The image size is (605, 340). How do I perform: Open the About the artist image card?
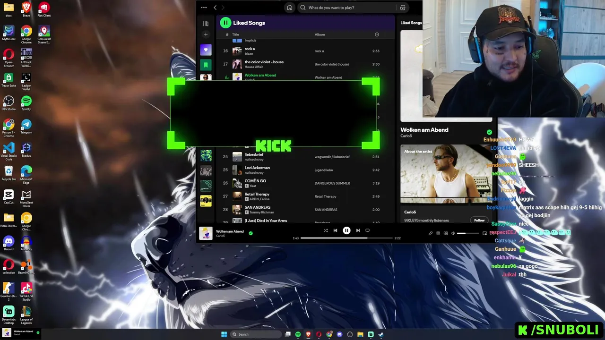point(446,174)
